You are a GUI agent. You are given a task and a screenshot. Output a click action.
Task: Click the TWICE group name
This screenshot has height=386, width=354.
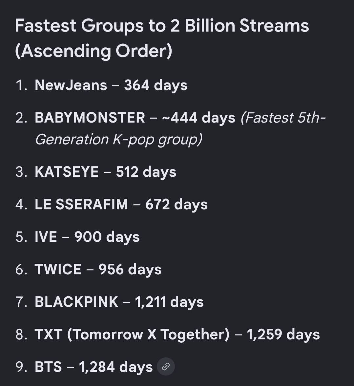tap(58, 269)
